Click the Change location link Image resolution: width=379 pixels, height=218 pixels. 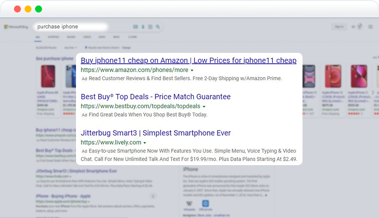click(126, 48)
